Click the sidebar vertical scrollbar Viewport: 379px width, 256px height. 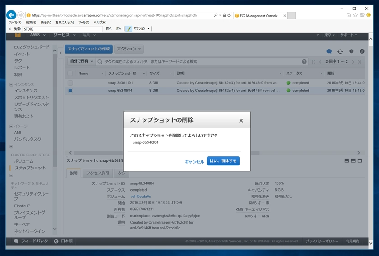coord(55,110)
